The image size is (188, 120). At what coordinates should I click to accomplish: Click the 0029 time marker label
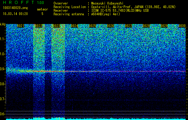pyautogui.click(x=164, y=26)
